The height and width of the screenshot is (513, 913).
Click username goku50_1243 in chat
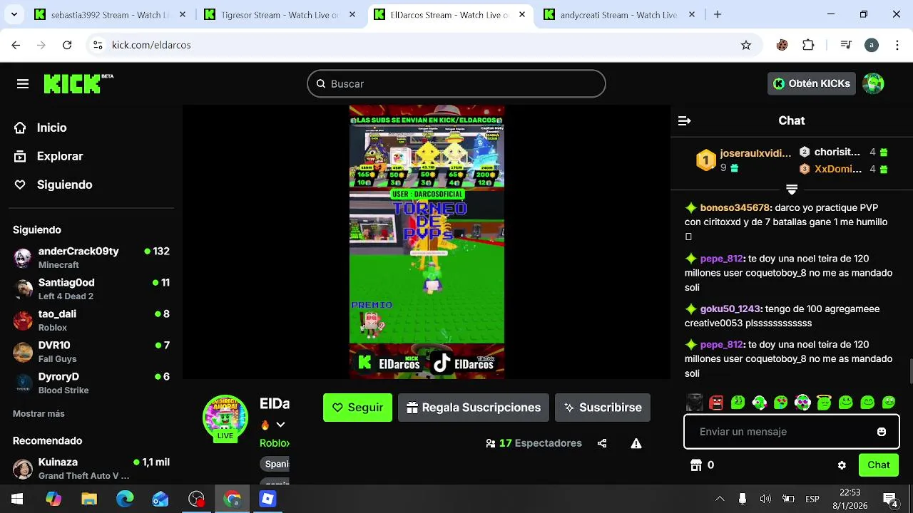coord(730,309)
